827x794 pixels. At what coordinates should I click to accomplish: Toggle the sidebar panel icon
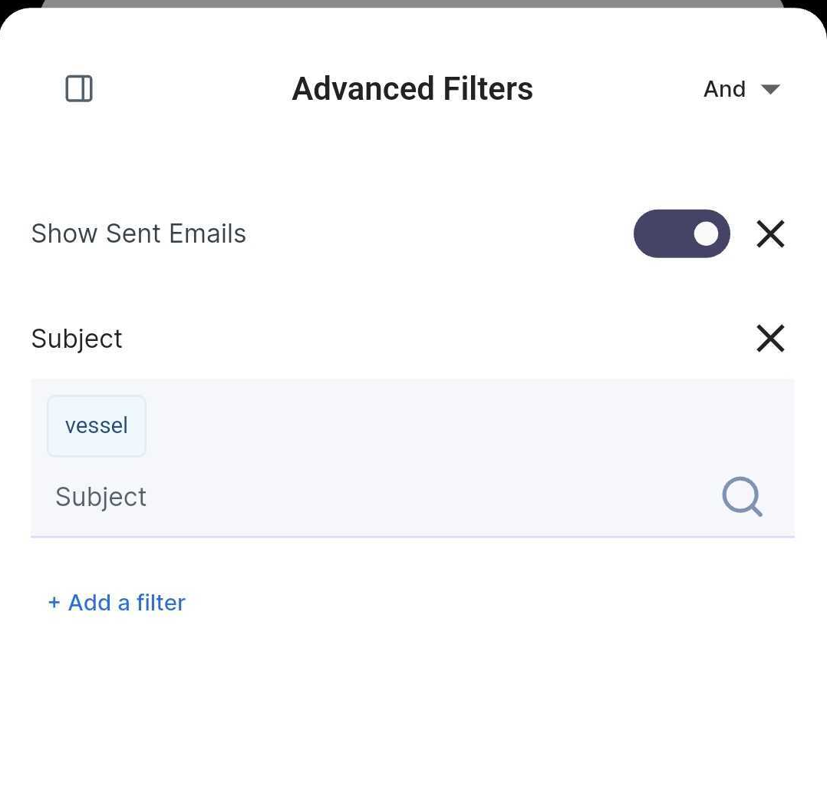79,89
